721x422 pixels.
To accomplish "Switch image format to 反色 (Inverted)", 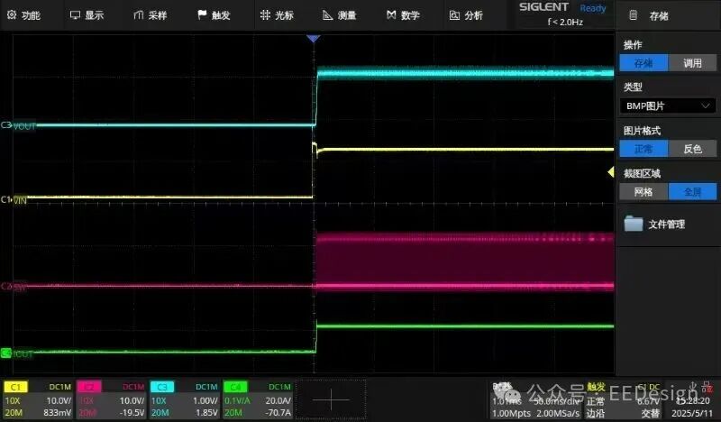I will pyautogui.click(x=692, y=149).
